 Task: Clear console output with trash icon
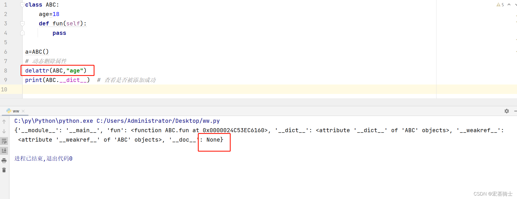(x=4, y=170)
